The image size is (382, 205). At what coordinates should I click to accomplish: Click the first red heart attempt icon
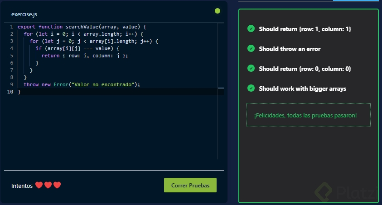[39, 185]
